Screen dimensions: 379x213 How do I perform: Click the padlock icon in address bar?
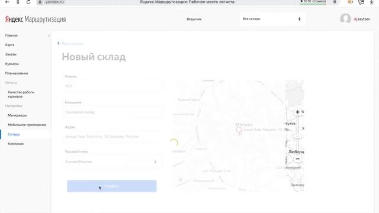[40, 2]
